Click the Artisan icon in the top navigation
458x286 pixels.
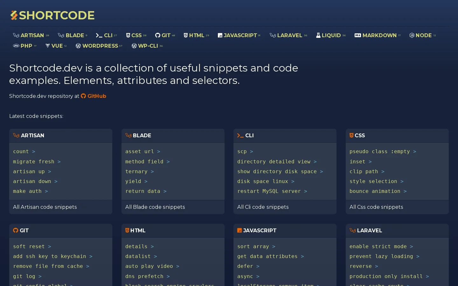(x=16, y=35)
